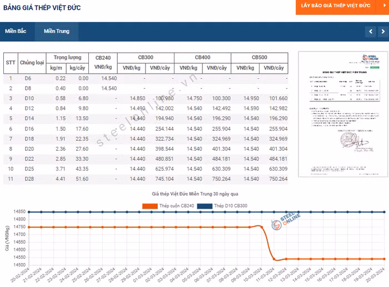Viewport: 389px width, 287px height.
Task: Click the arrow icon on the orange quote button
Action: point(384,5)
